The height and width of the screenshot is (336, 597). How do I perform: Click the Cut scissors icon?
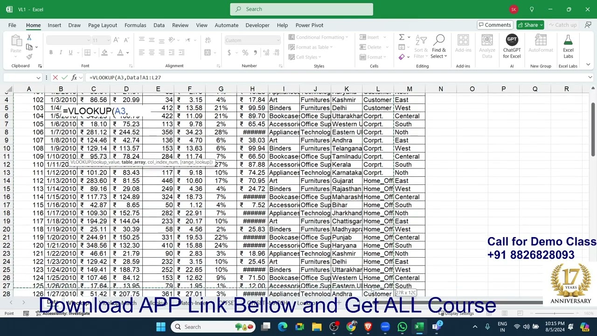[29, 37]
